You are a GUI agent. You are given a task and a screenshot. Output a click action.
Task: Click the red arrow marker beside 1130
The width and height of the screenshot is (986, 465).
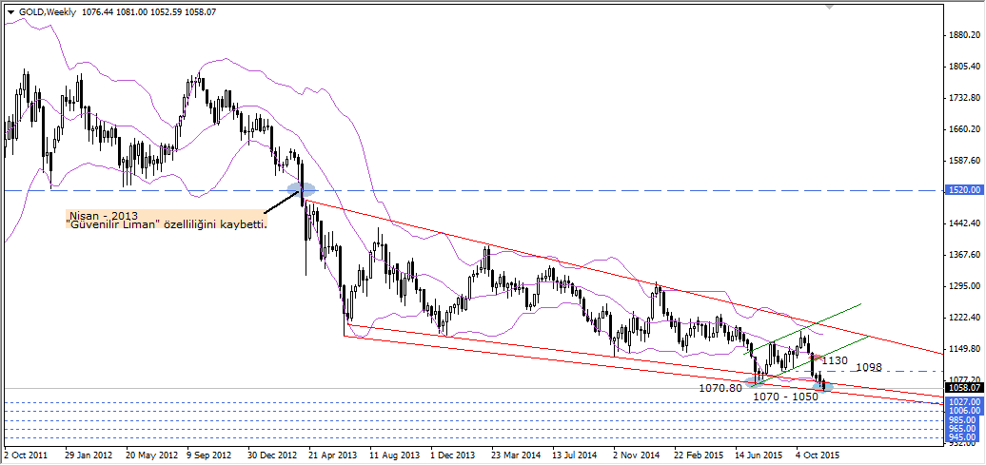[814, 358]
